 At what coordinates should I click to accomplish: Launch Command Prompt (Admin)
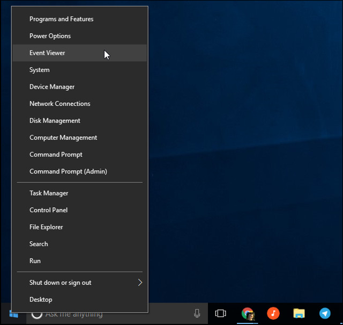point(68,171)
